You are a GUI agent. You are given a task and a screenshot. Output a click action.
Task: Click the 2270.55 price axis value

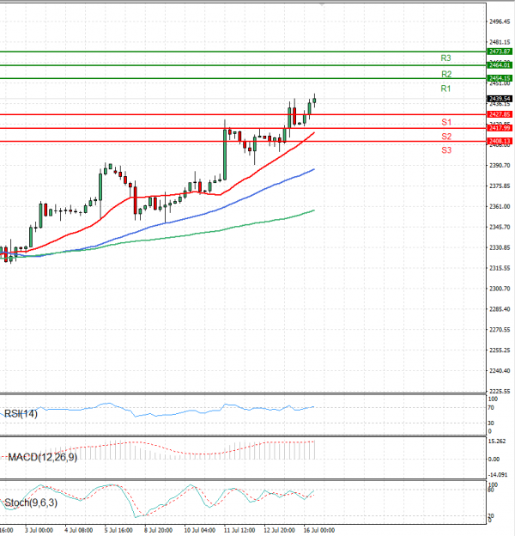click(x=500, y=330)
